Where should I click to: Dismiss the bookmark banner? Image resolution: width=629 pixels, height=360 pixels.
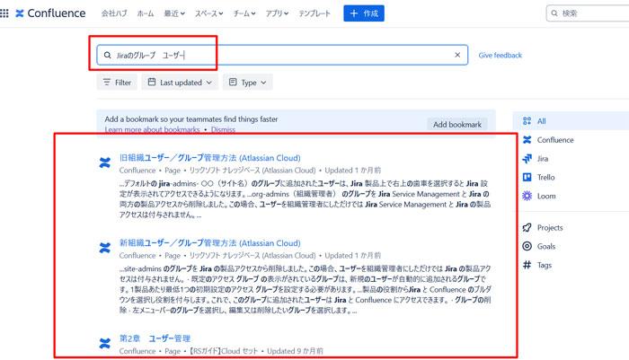click(223, 129)
